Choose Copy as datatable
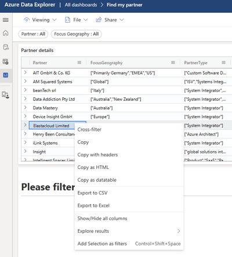The height and width of the screenshot is (257, 232). (x=129, y=180)
